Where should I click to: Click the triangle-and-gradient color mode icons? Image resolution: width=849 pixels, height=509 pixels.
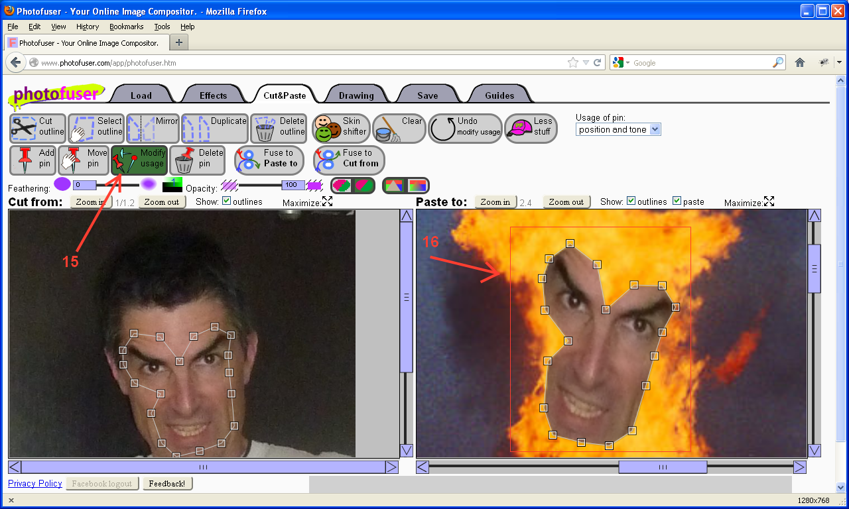pos(406,186)
